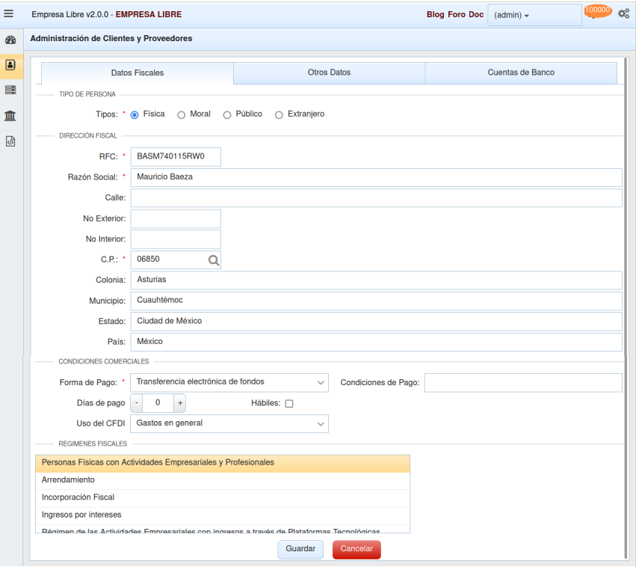Open the dashboard gauge icon in sidebar

click(10, 40)
